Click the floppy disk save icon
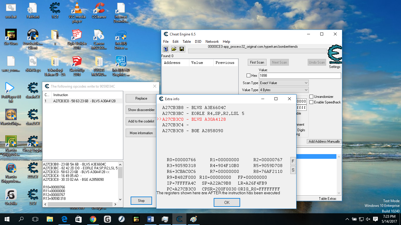 tap(181, 49)
